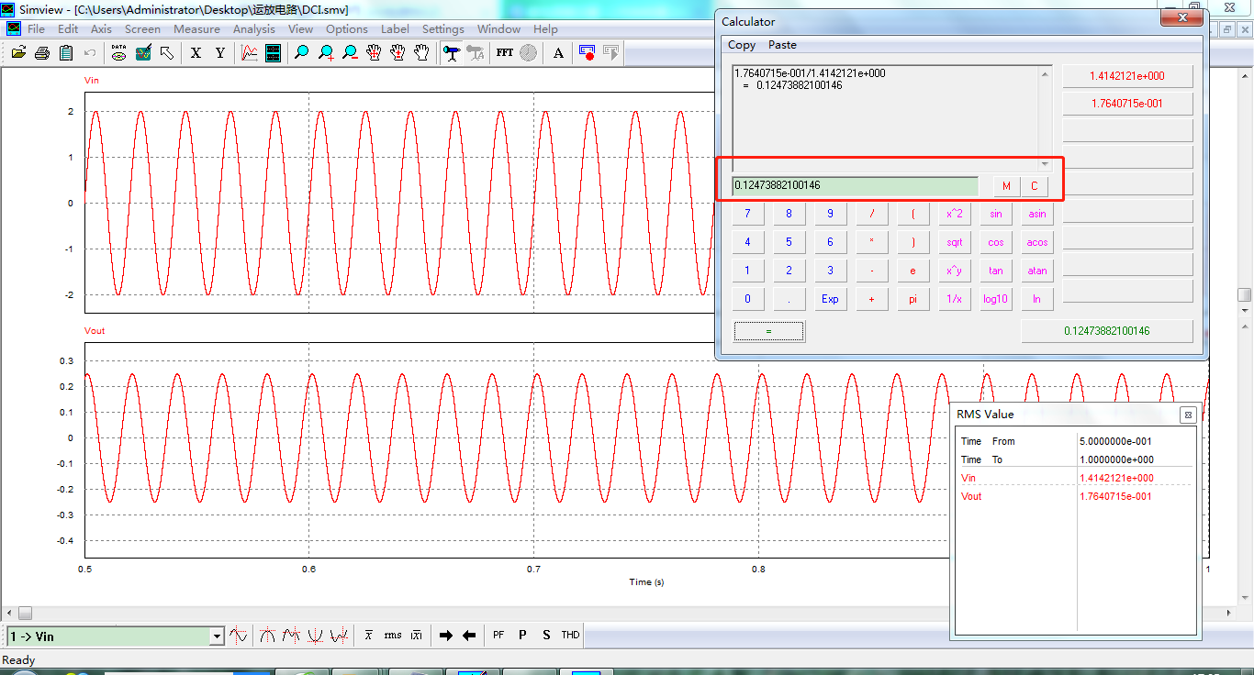
Task: Open the File menu
Action: [36, 29]
